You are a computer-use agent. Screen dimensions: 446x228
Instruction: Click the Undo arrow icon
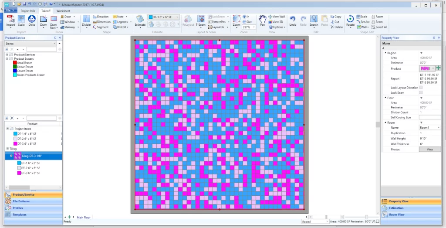click(293, 20)
